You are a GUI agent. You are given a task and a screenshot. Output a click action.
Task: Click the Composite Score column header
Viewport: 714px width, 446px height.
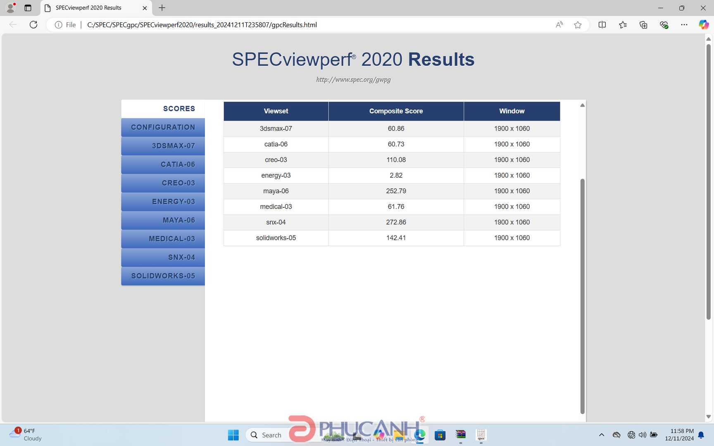click(396, 111)
